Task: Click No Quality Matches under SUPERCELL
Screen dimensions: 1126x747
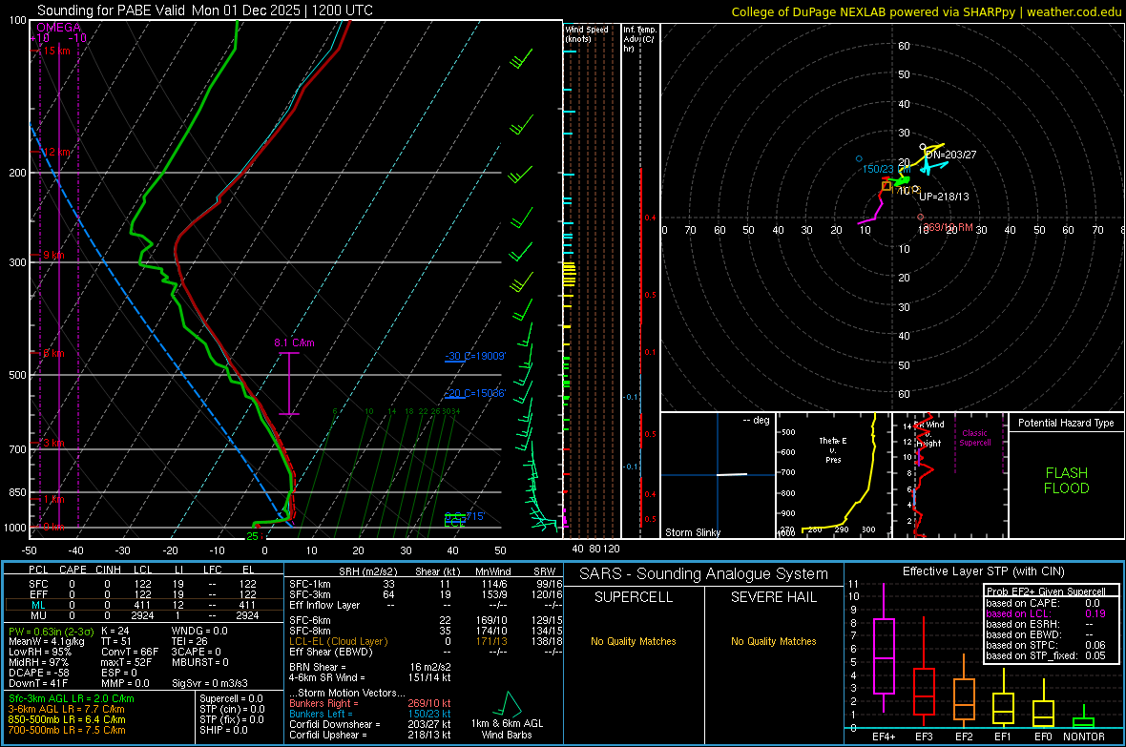Action: 634,641
